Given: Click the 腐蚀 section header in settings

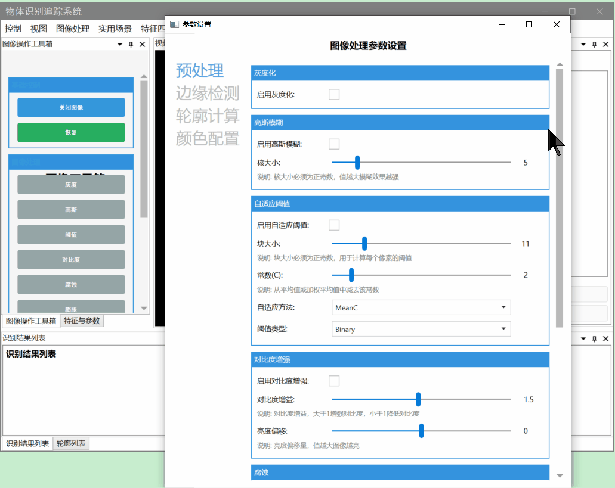Looking at the screenshot, I should [x=400, y=473].
